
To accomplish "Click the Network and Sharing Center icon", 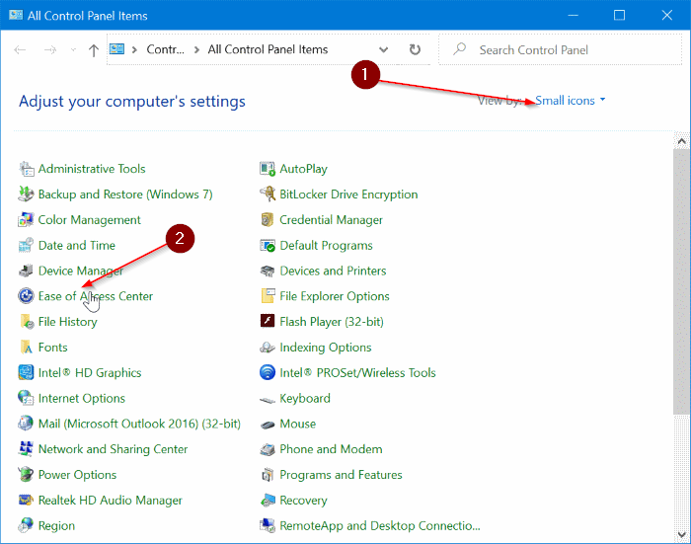I will coord(26,449).
